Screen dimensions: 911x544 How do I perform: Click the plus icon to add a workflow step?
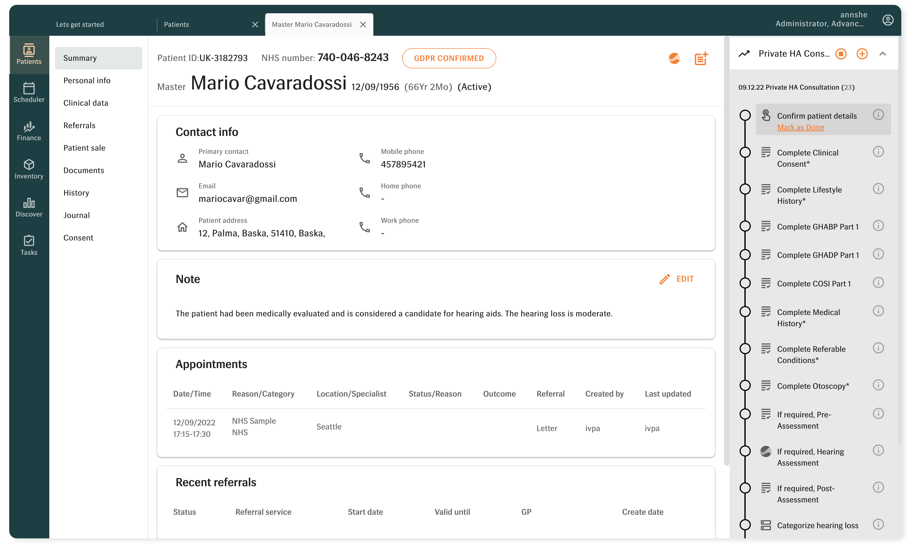862,54
